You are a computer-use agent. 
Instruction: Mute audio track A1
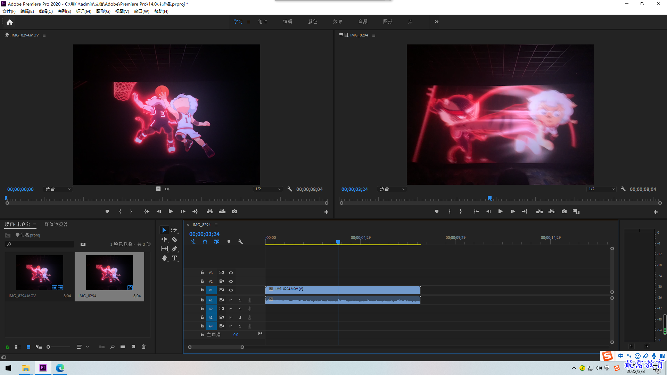pos(231,300)
